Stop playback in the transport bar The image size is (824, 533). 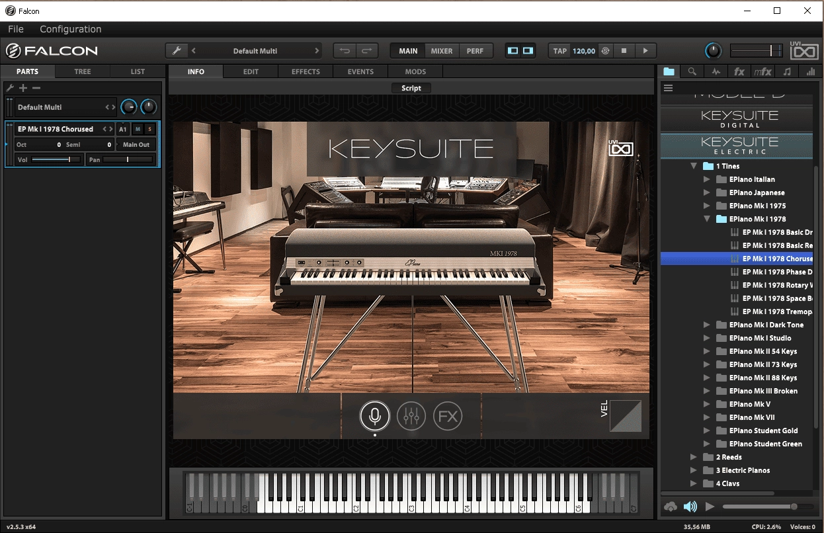coord(624,51)
